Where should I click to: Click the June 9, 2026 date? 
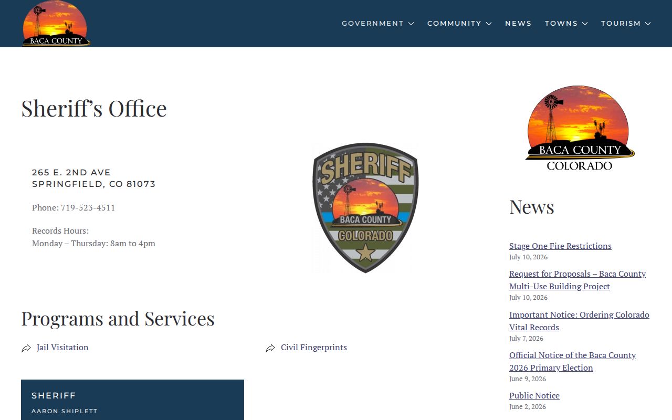coord(528,379)
